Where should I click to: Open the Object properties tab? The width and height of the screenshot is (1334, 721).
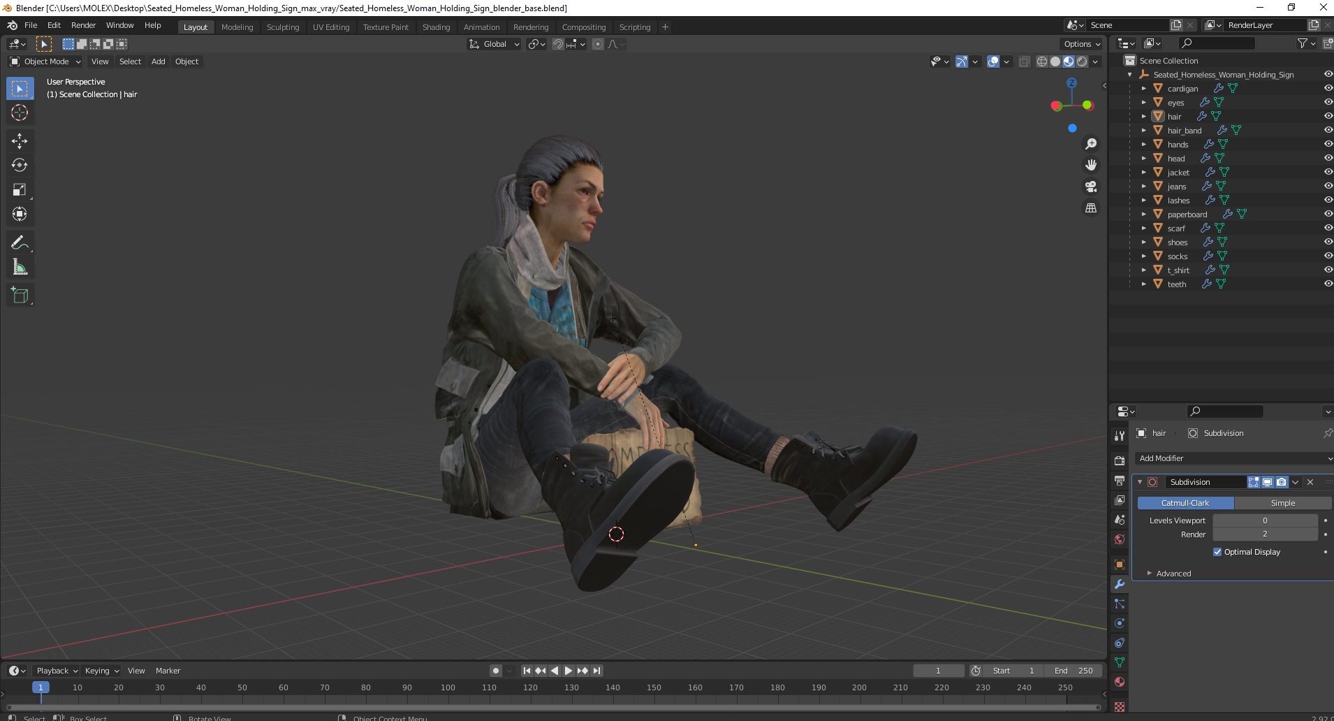(1120, 565)
